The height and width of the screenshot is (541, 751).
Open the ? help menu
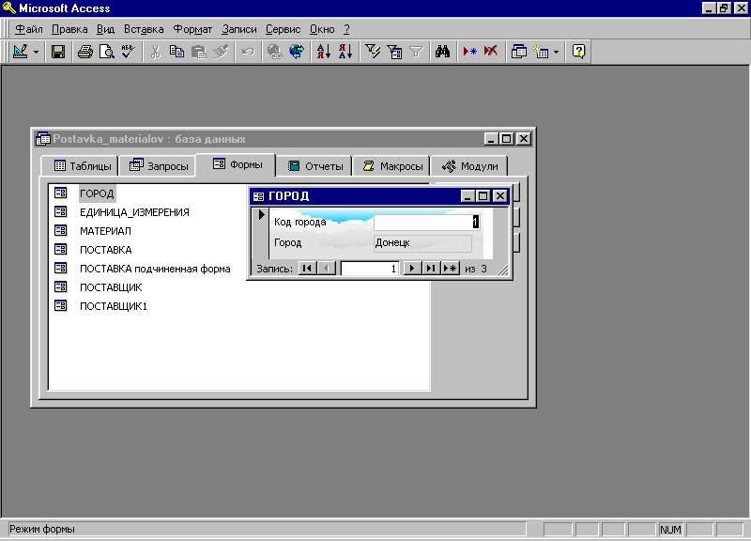tap(346, 29)
